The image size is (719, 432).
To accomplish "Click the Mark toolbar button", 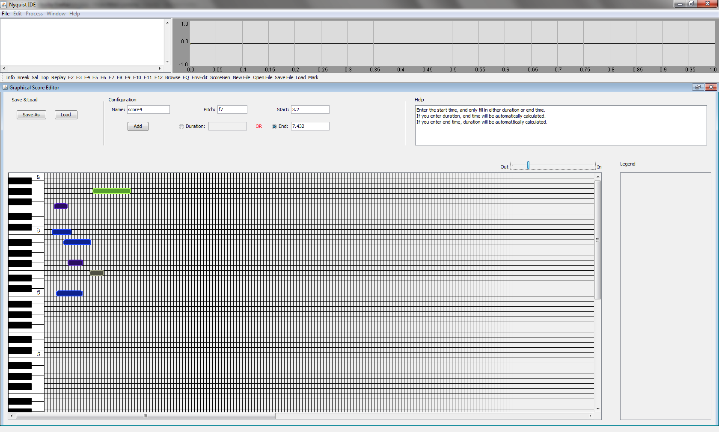I will tap(313, 77).
